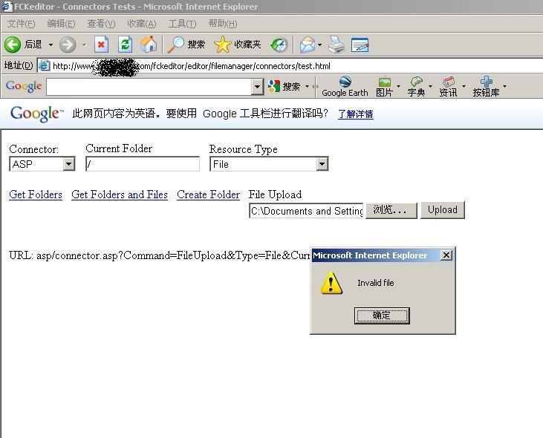Go to the Home page icon
Screen dimensions: 543x438
(x=149, y=45)
